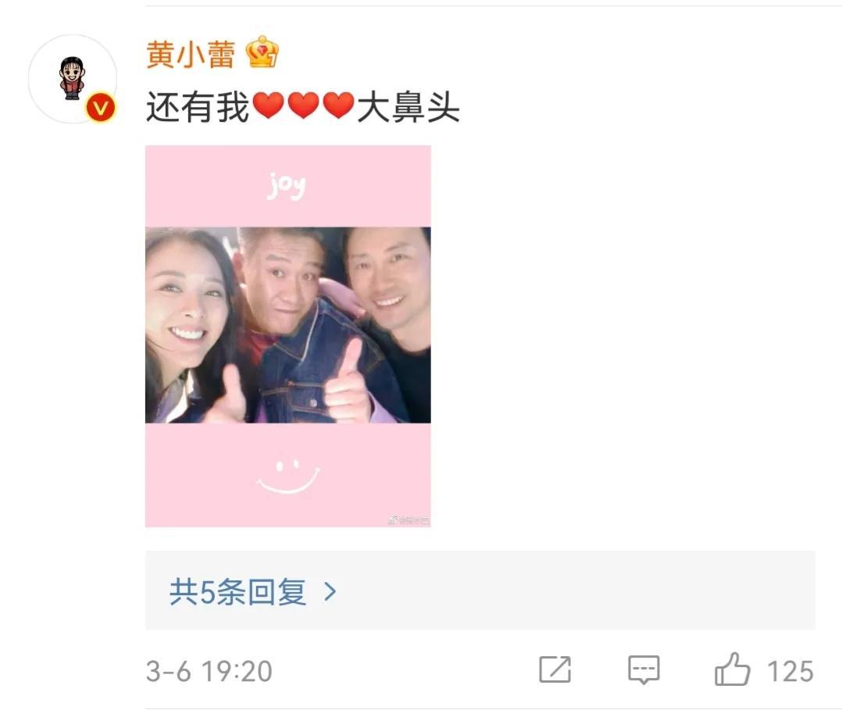Screen dimensions: 842x710
Task: Click the 3-6 19:20 timestamp
Action: (x=209, y=671)
